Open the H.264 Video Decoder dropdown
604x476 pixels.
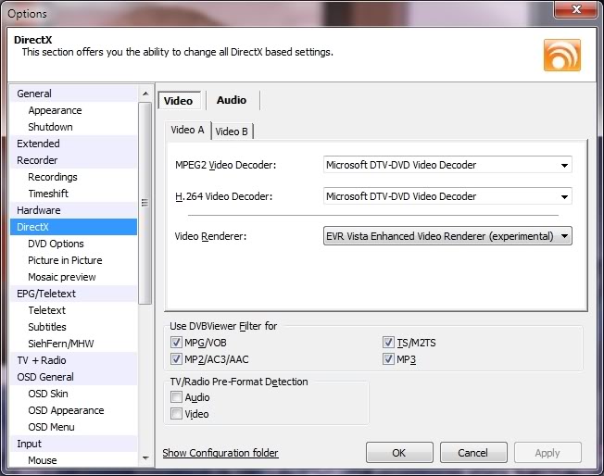tap(447, 196)
